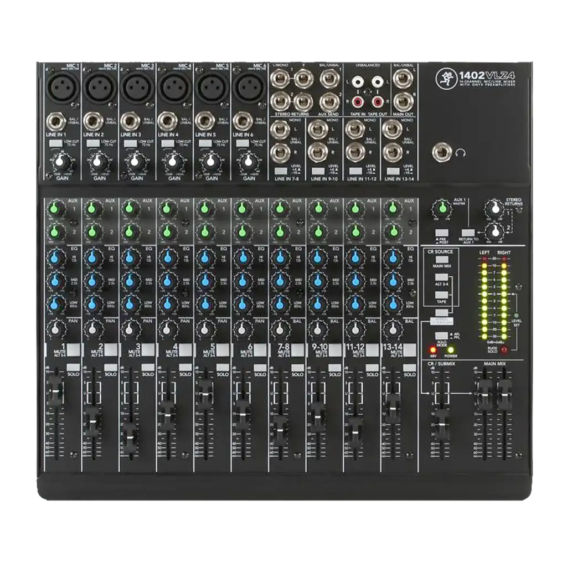The image size is (567, 567).
Task: Click the headphones symbol beside the phones jack
Action: coord(460,153)
